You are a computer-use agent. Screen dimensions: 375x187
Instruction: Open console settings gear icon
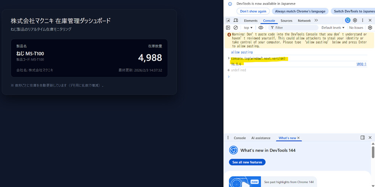(370, 28)
